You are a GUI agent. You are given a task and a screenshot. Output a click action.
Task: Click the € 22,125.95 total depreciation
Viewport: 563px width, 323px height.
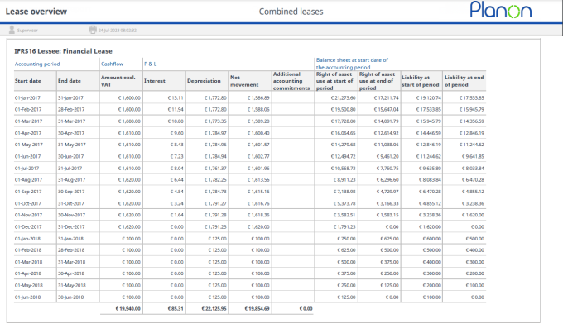click(214, 309)
